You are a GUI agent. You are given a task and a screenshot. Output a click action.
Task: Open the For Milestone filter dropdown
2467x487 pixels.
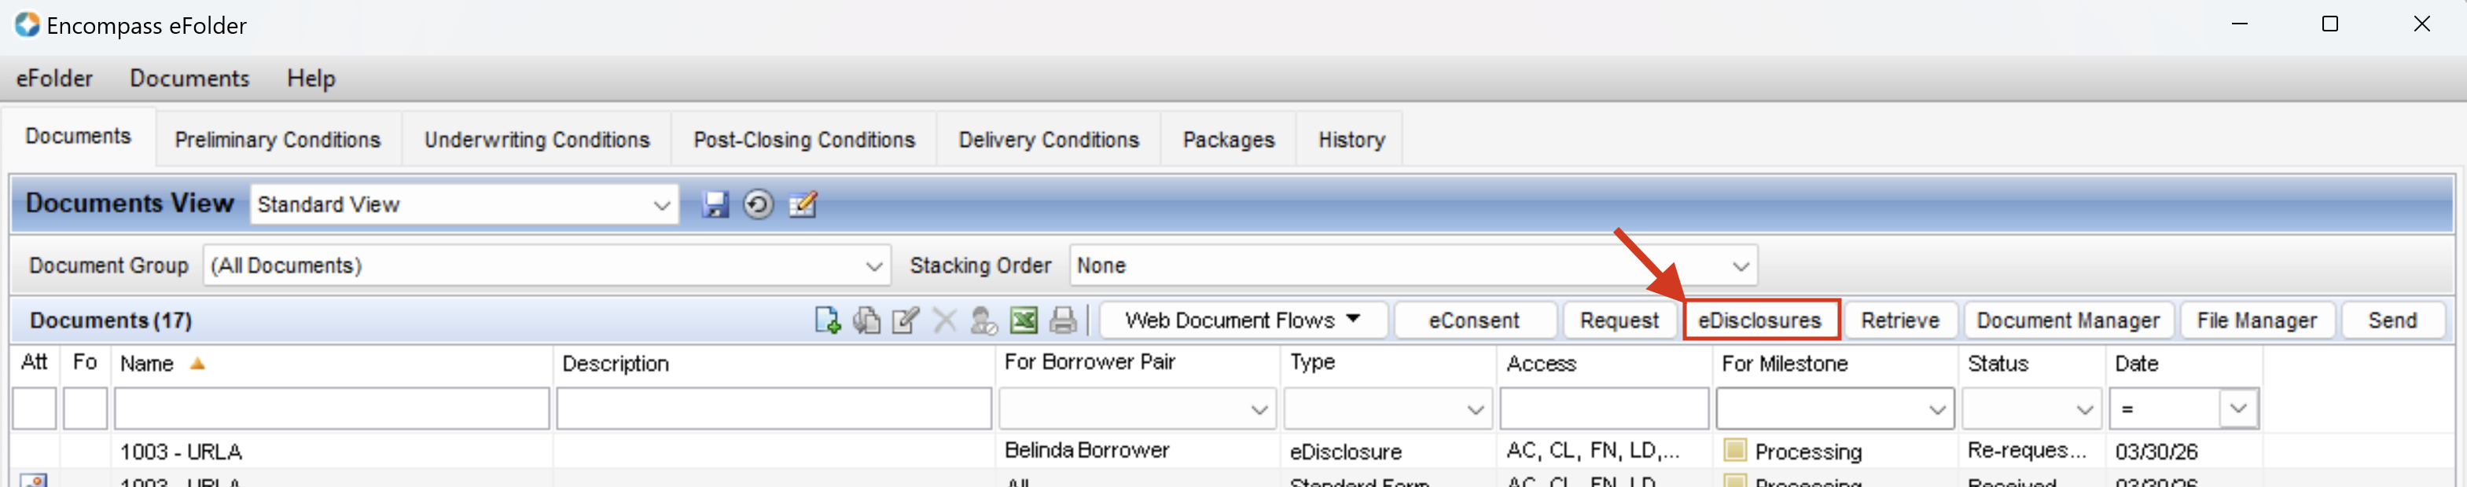(1936, 411)
